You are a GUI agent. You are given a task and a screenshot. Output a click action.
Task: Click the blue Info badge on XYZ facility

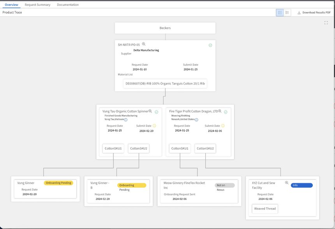pyautogui.click(x=301, y=185)
